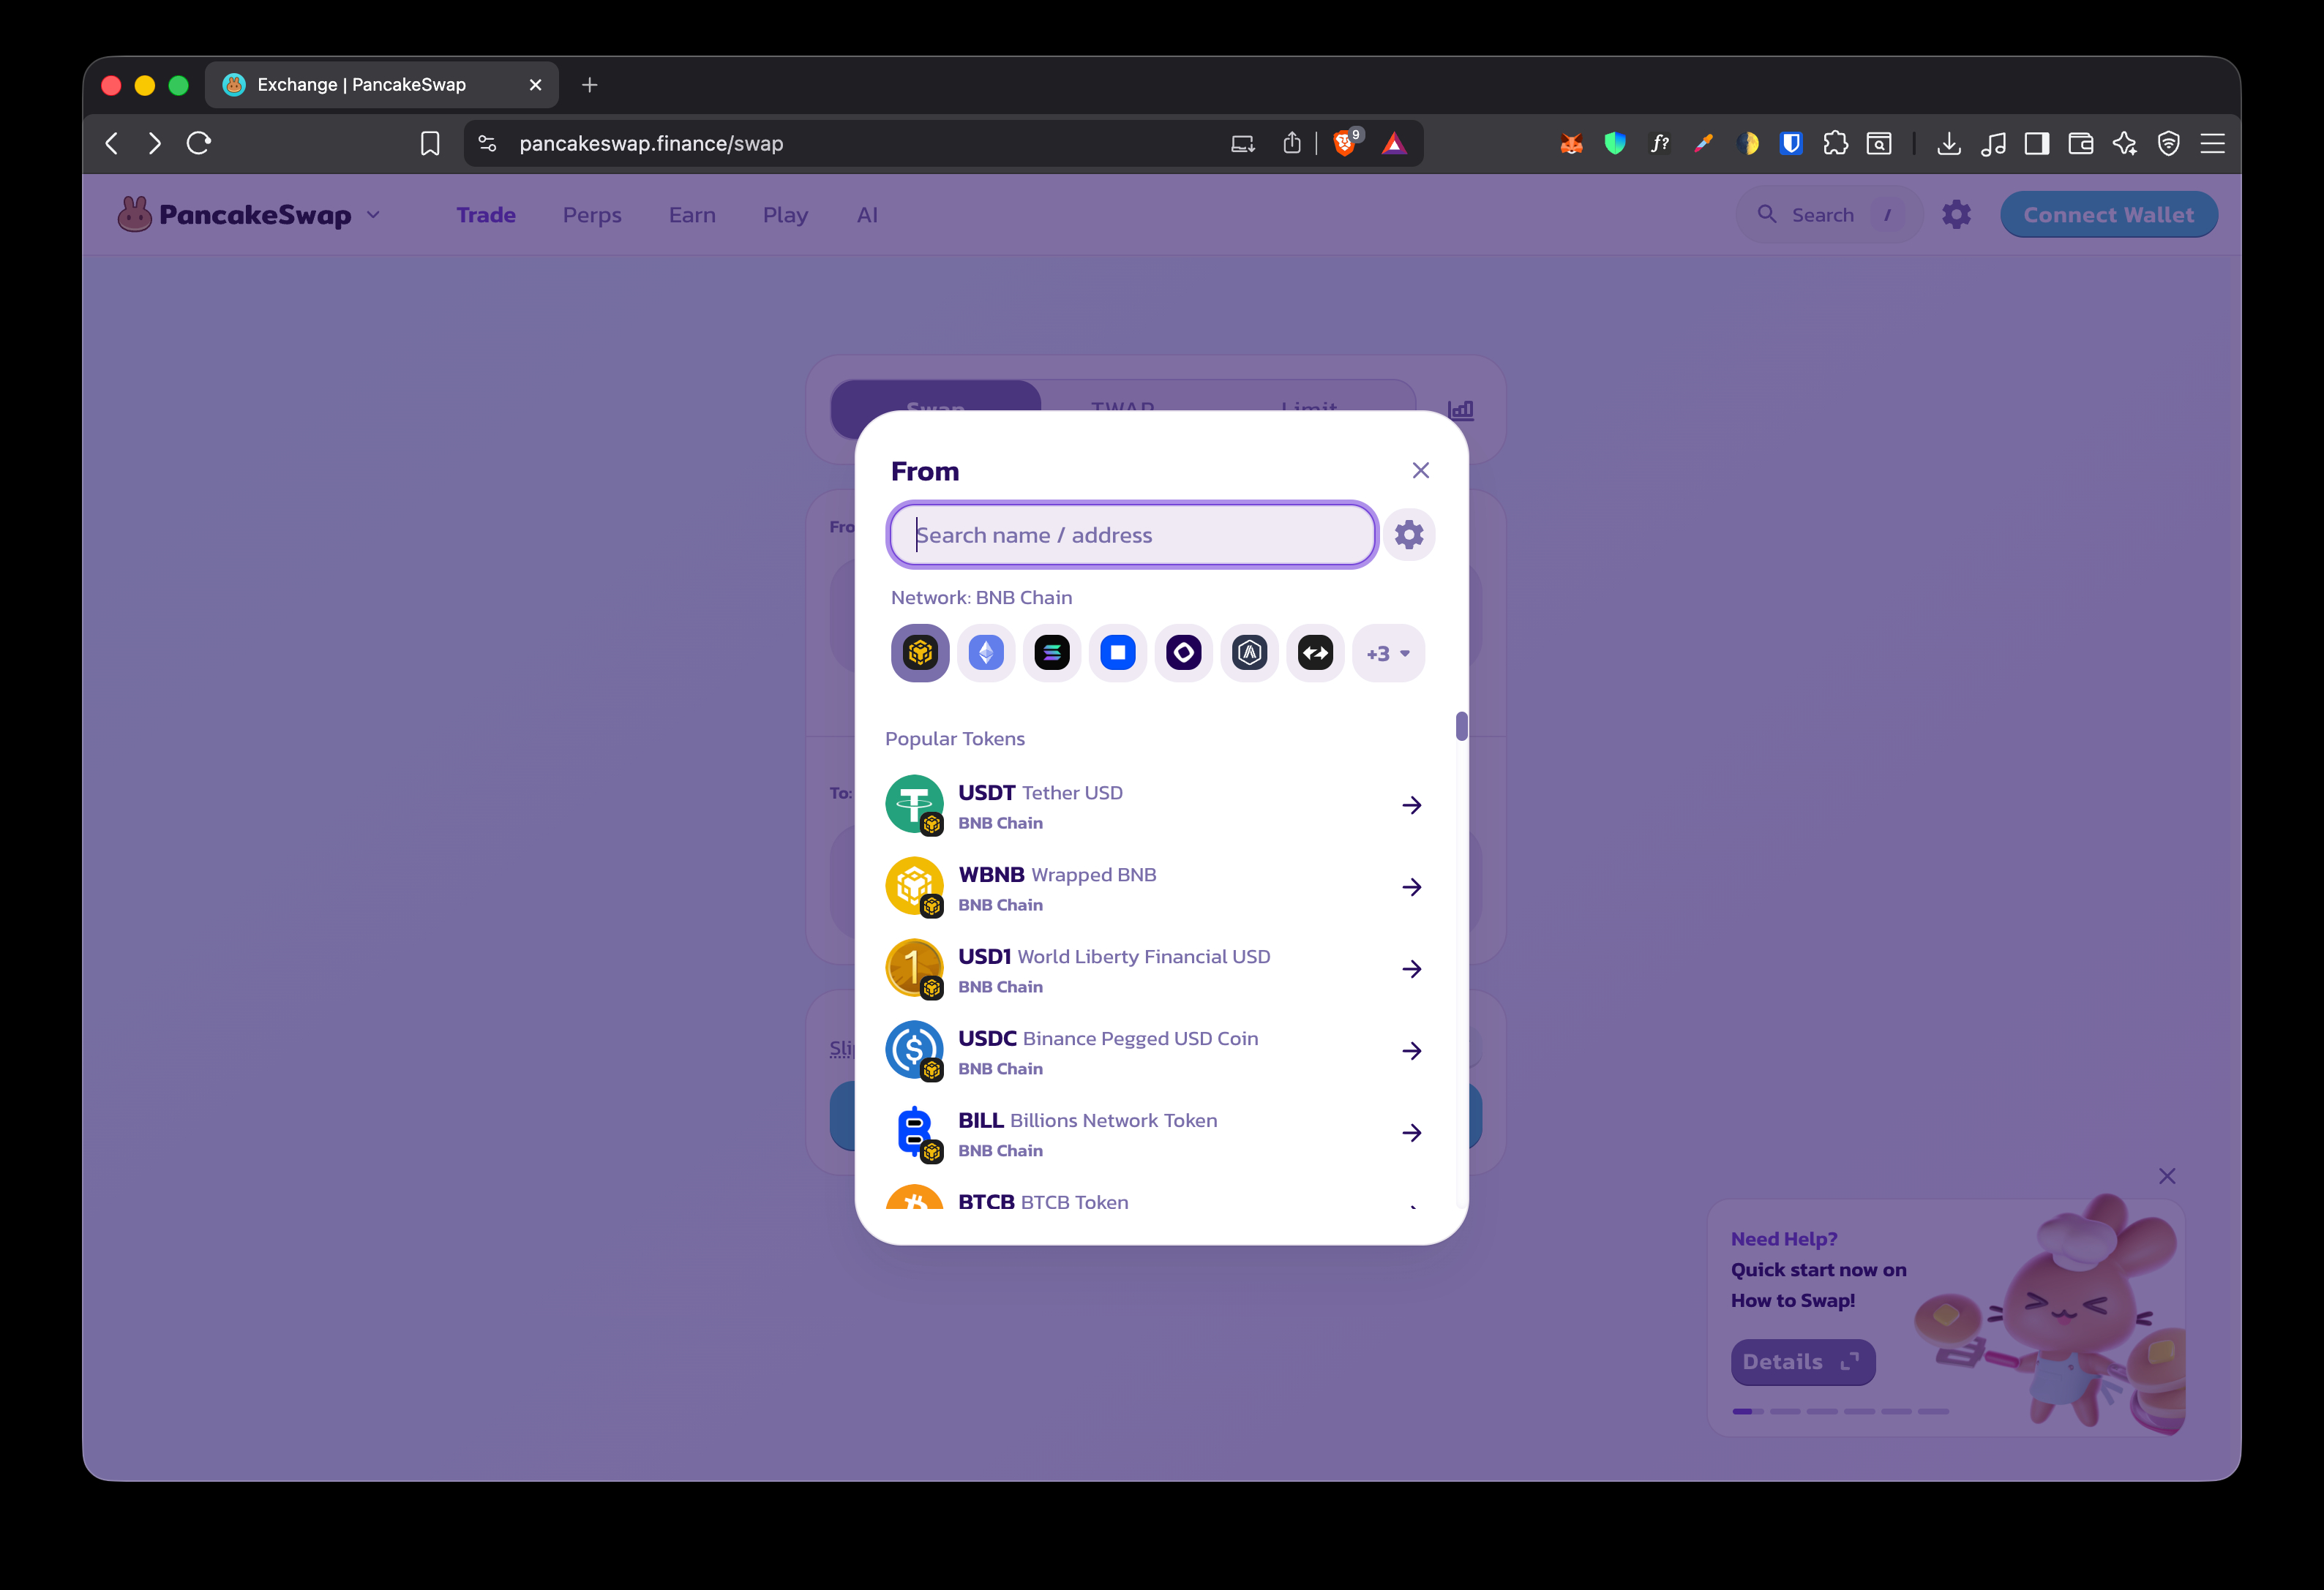The width and height of the screenshot is (2324, 1590).
Task: Open global settings gear in the header
Action: pos(1956,215)
